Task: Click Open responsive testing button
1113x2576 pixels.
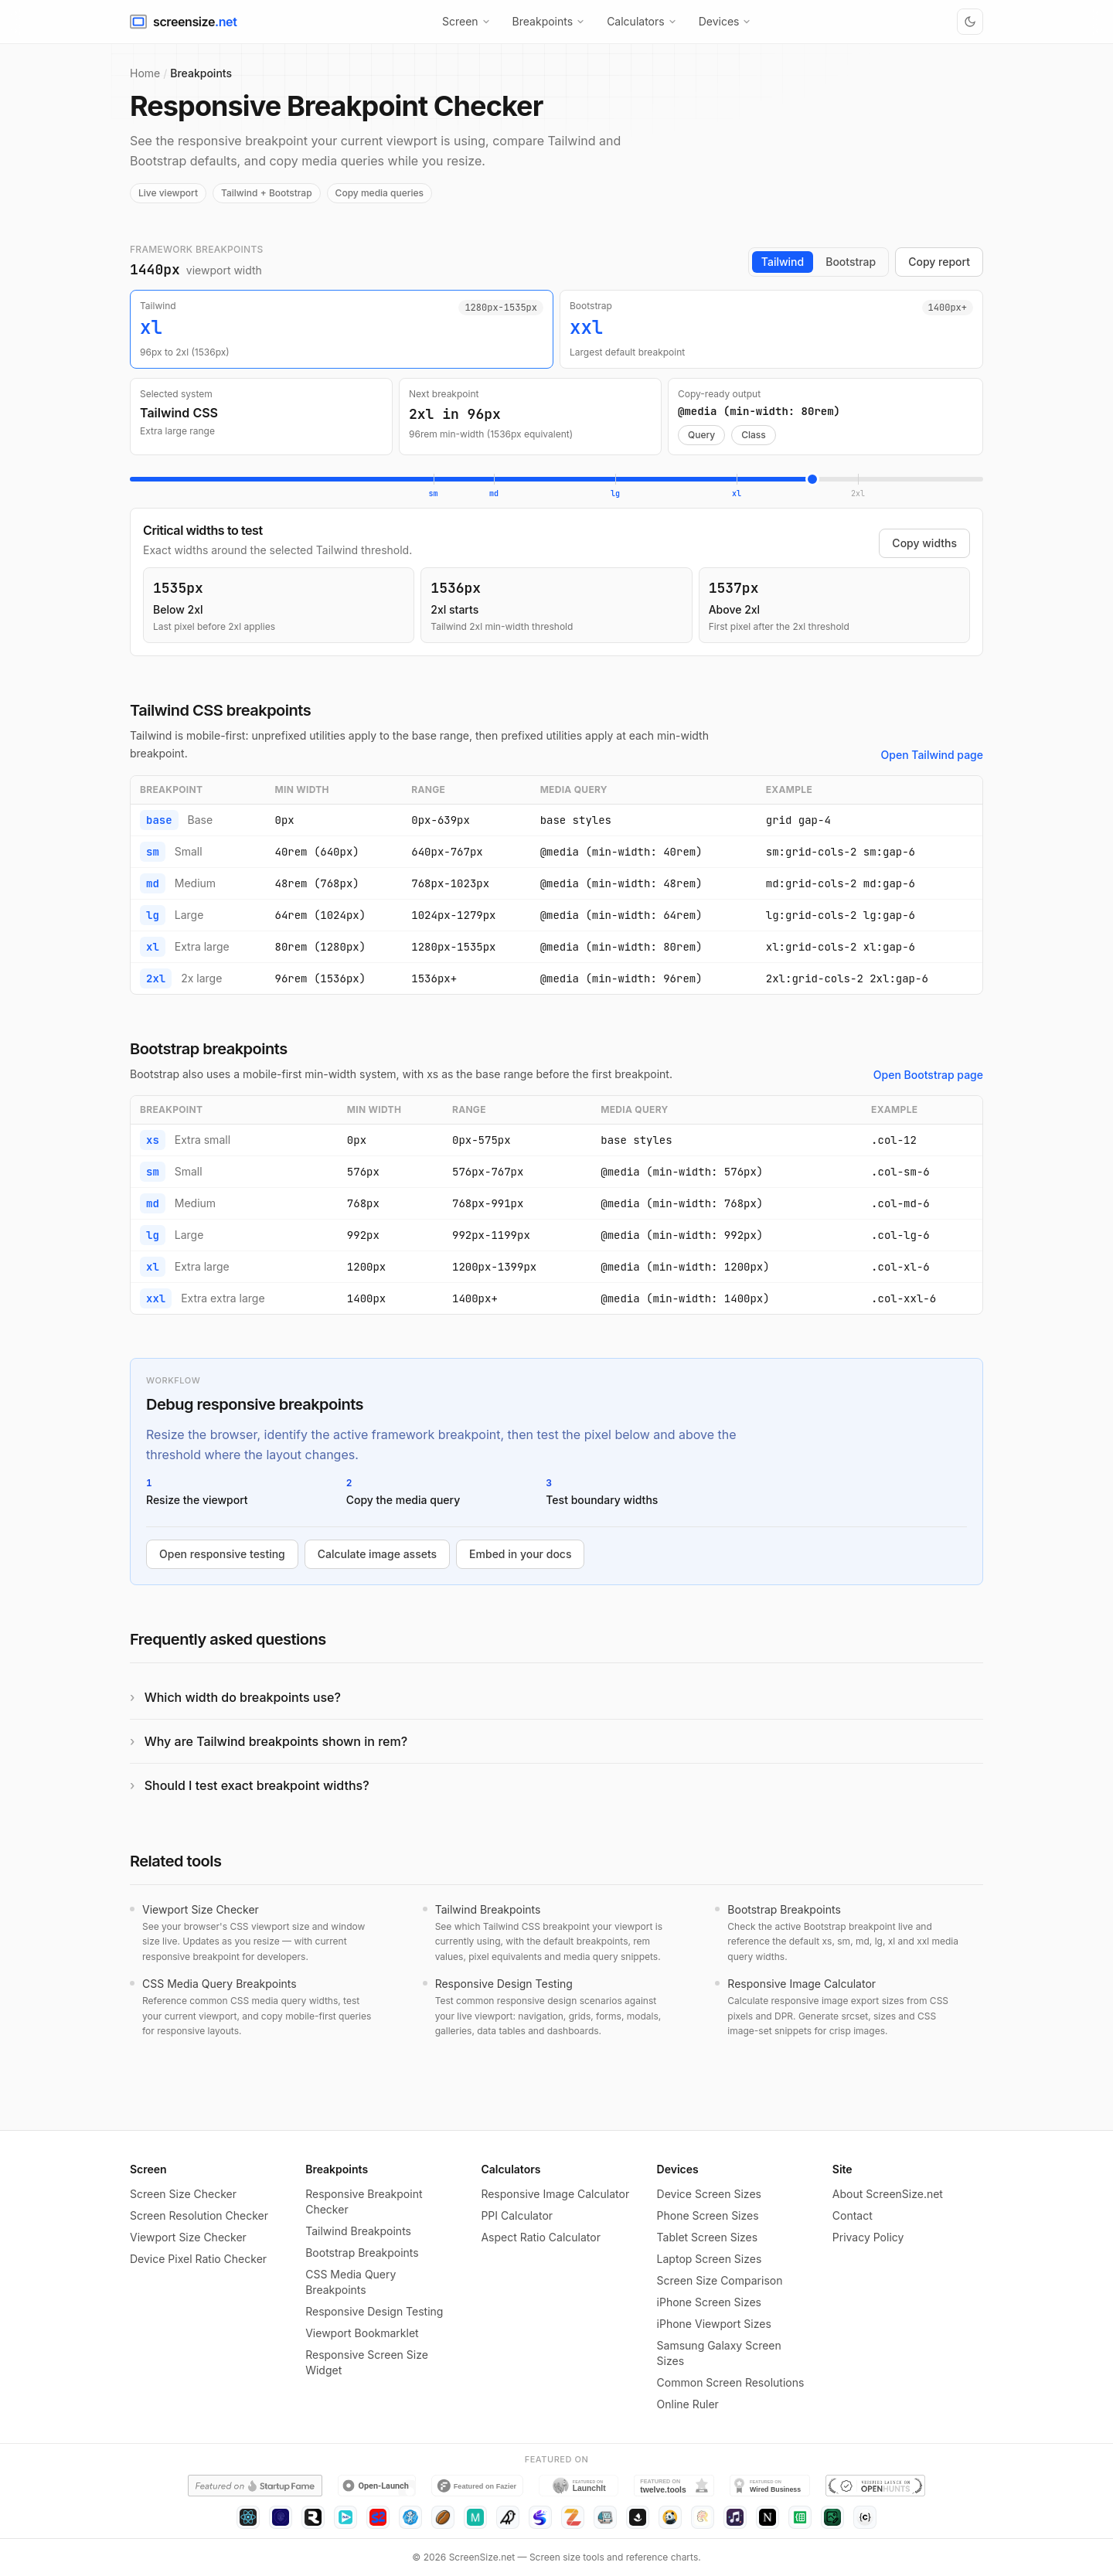Action: pyautogui.click(x=222, y=1554)
